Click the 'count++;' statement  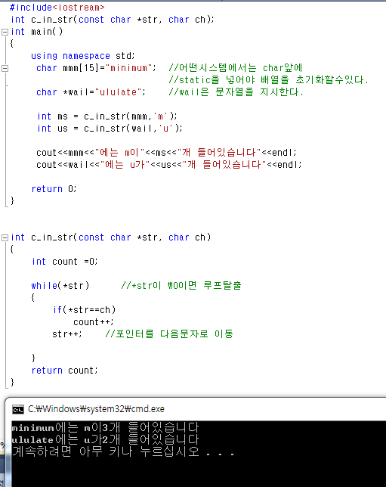click(x=94, y=322)
